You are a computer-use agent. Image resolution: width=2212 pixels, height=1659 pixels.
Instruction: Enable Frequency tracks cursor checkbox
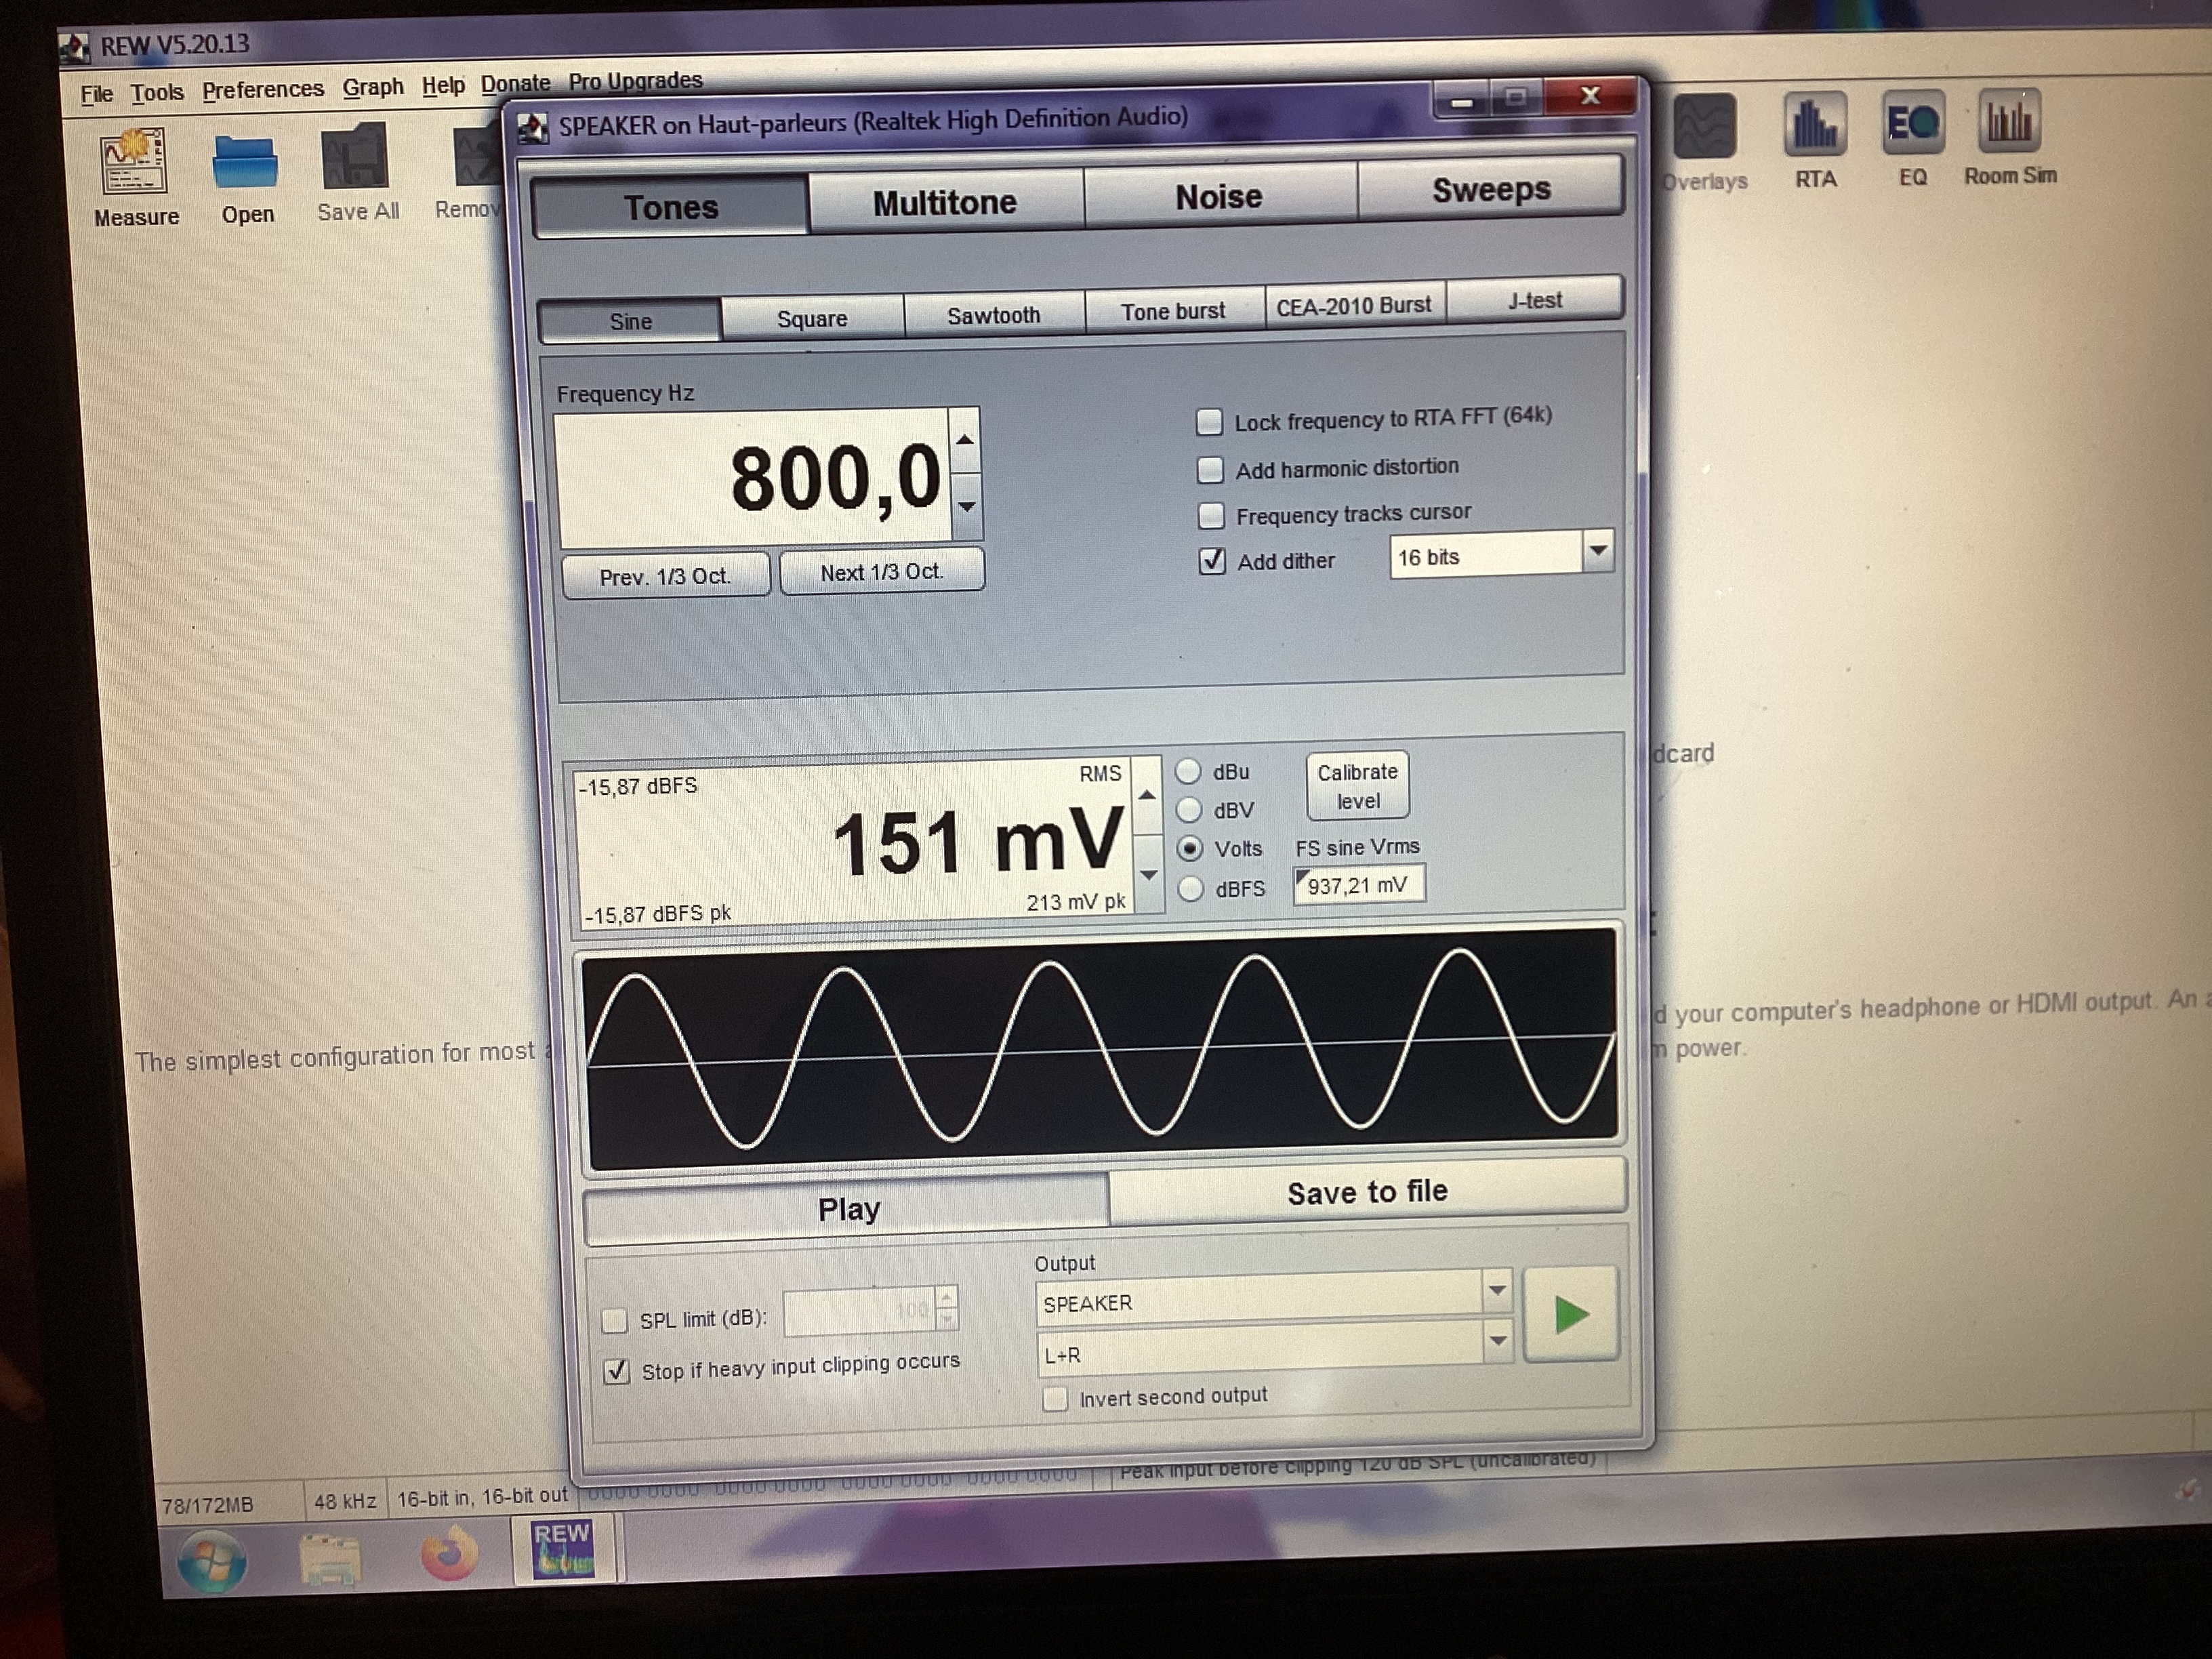point(1211,516)
